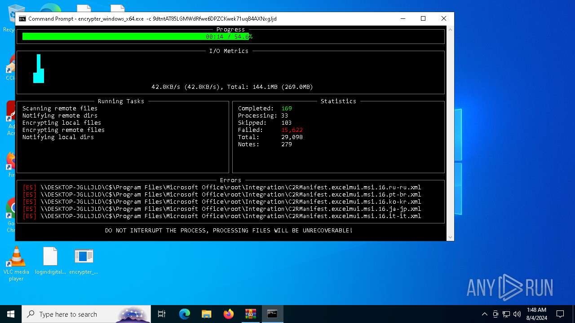Click the scrollbar down arrow in Command Prompt
This screenshot has height=323, width=575.
point(450,237)
